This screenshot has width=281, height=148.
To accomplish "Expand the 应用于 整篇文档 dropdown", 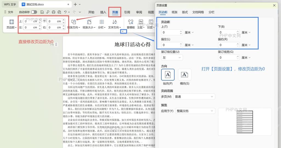I will [195, 111].
